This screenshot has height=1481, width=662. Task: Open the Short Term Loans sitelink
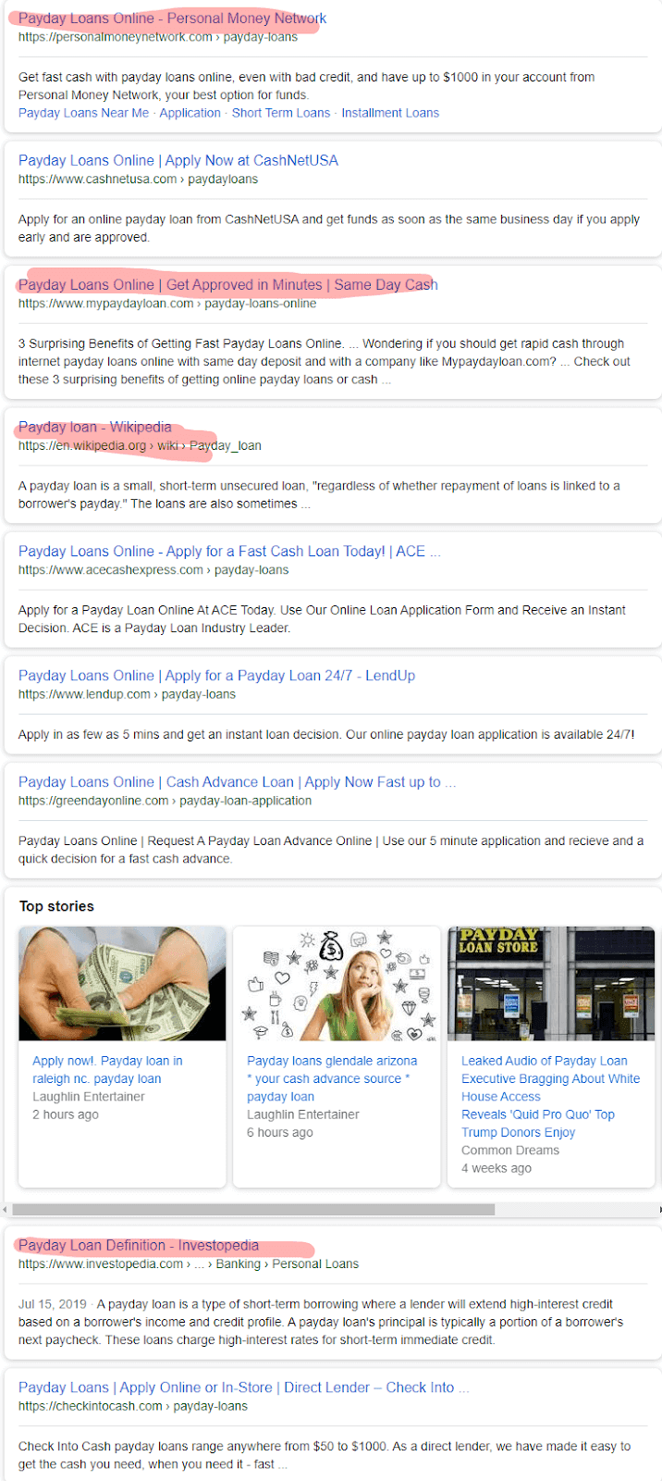[x=280, y=113]
